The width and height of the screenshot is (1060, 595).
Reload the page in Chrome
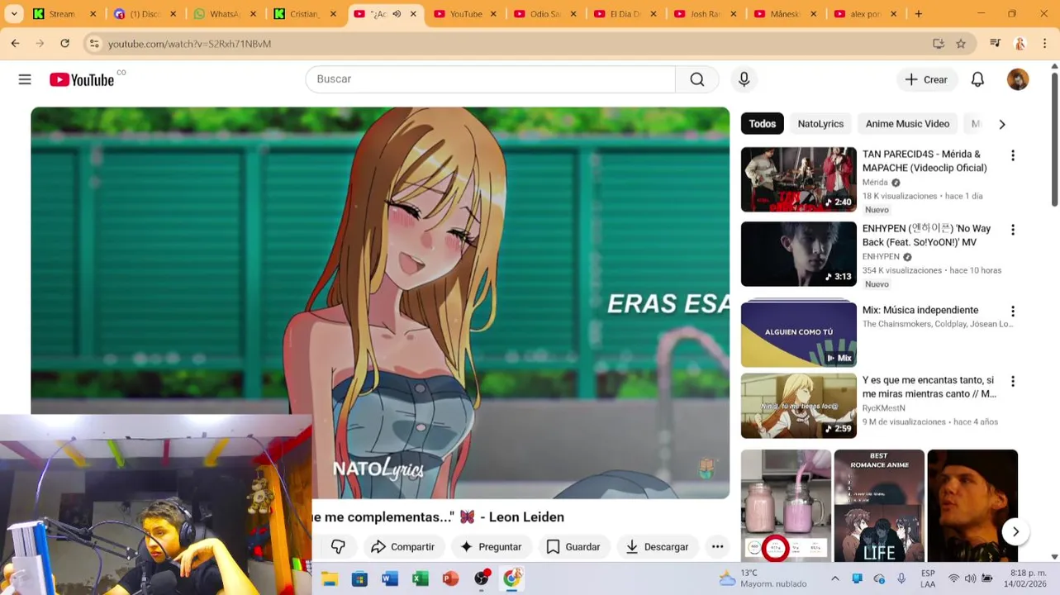tap(64, 43)
